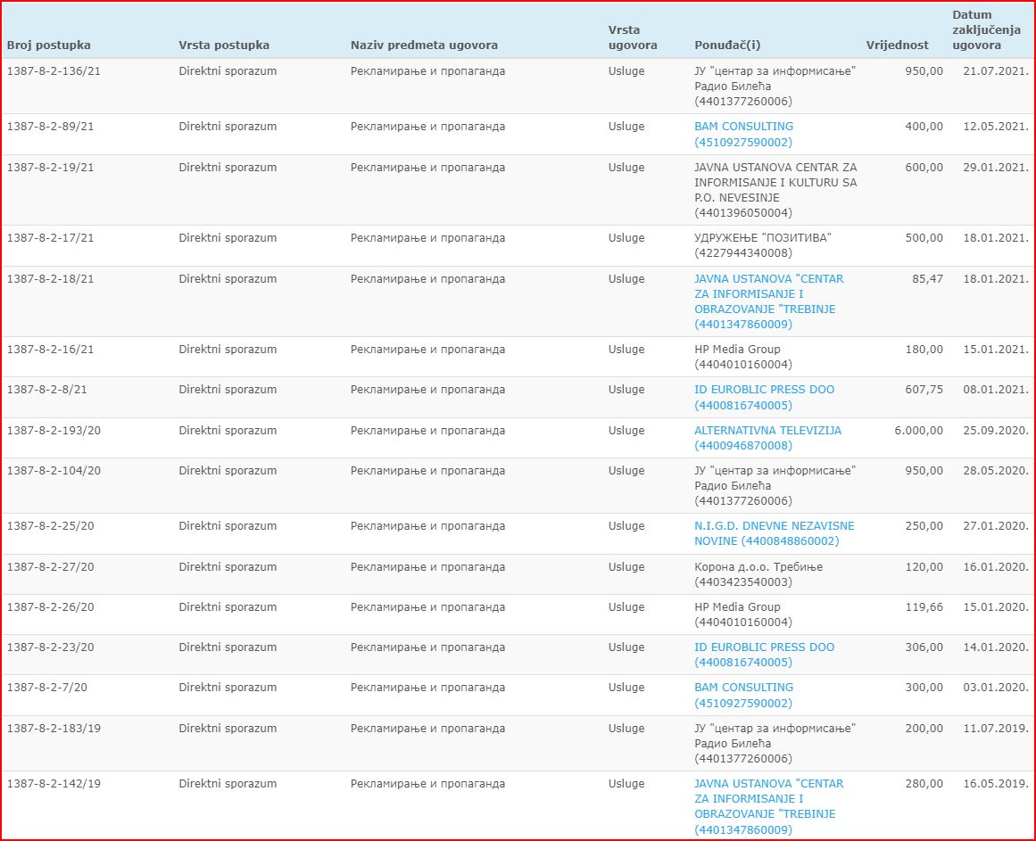Select procedure number 1387-8-2-193/20
1036x841 pixels.
[54, 431]
